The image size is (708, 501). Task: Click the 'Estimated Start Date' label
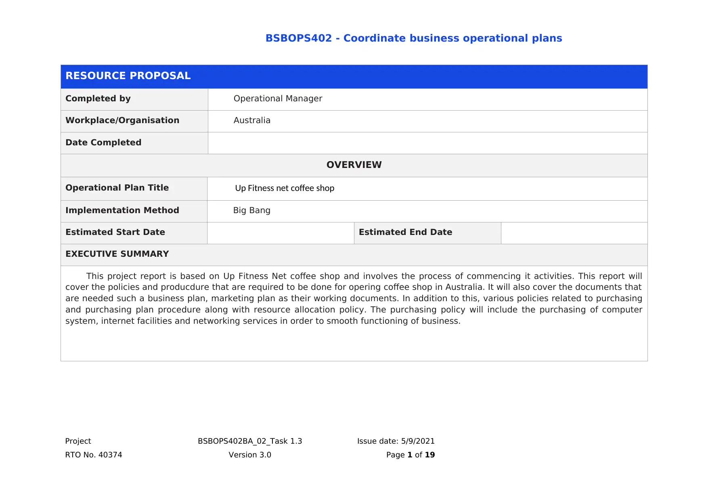point(115,232)
